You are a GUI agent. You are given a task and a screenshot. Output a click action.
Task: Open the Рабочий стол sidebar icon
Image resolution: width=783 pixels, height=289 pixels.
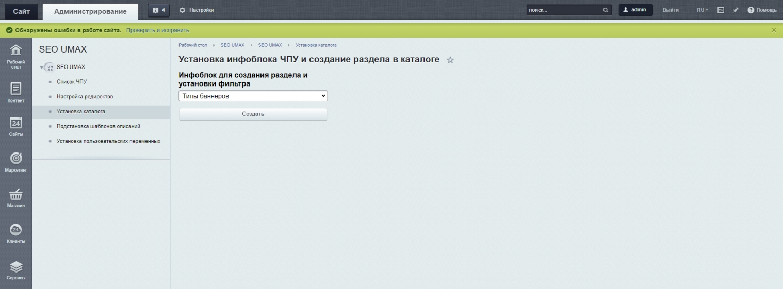(16, 56)
